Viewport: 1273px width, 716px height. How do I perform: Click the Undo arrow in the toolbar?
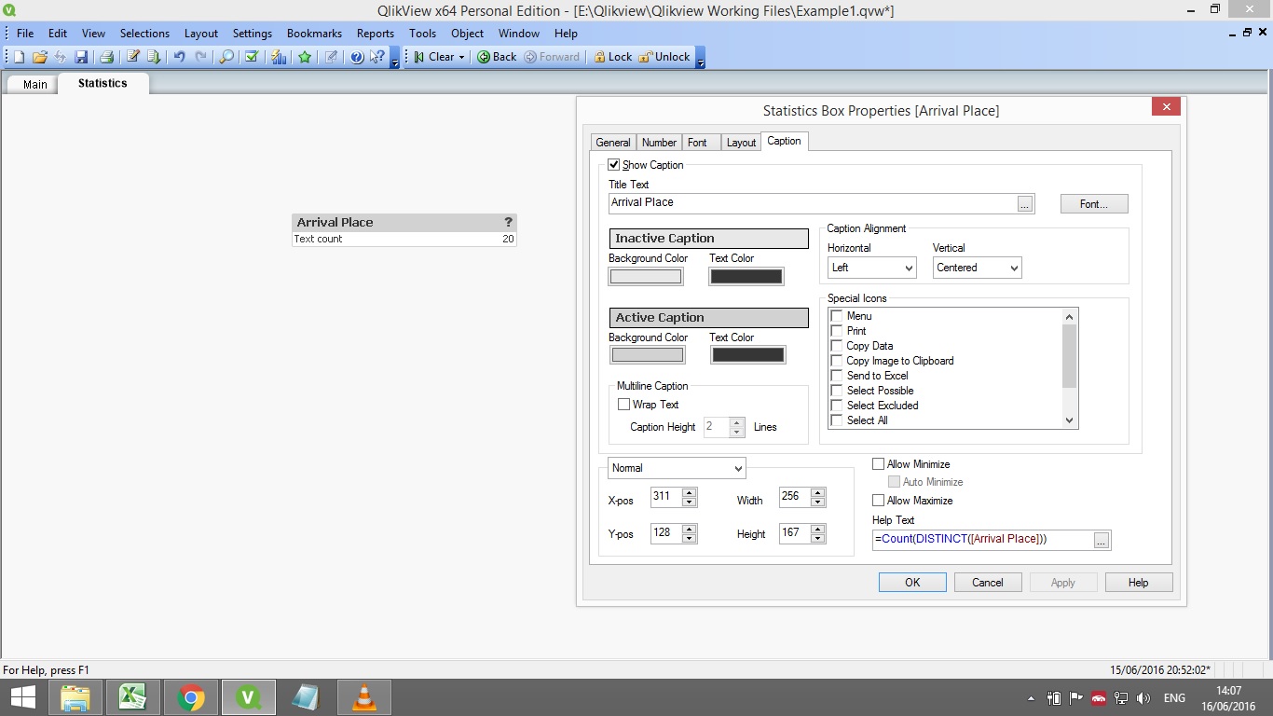(179, 57)
